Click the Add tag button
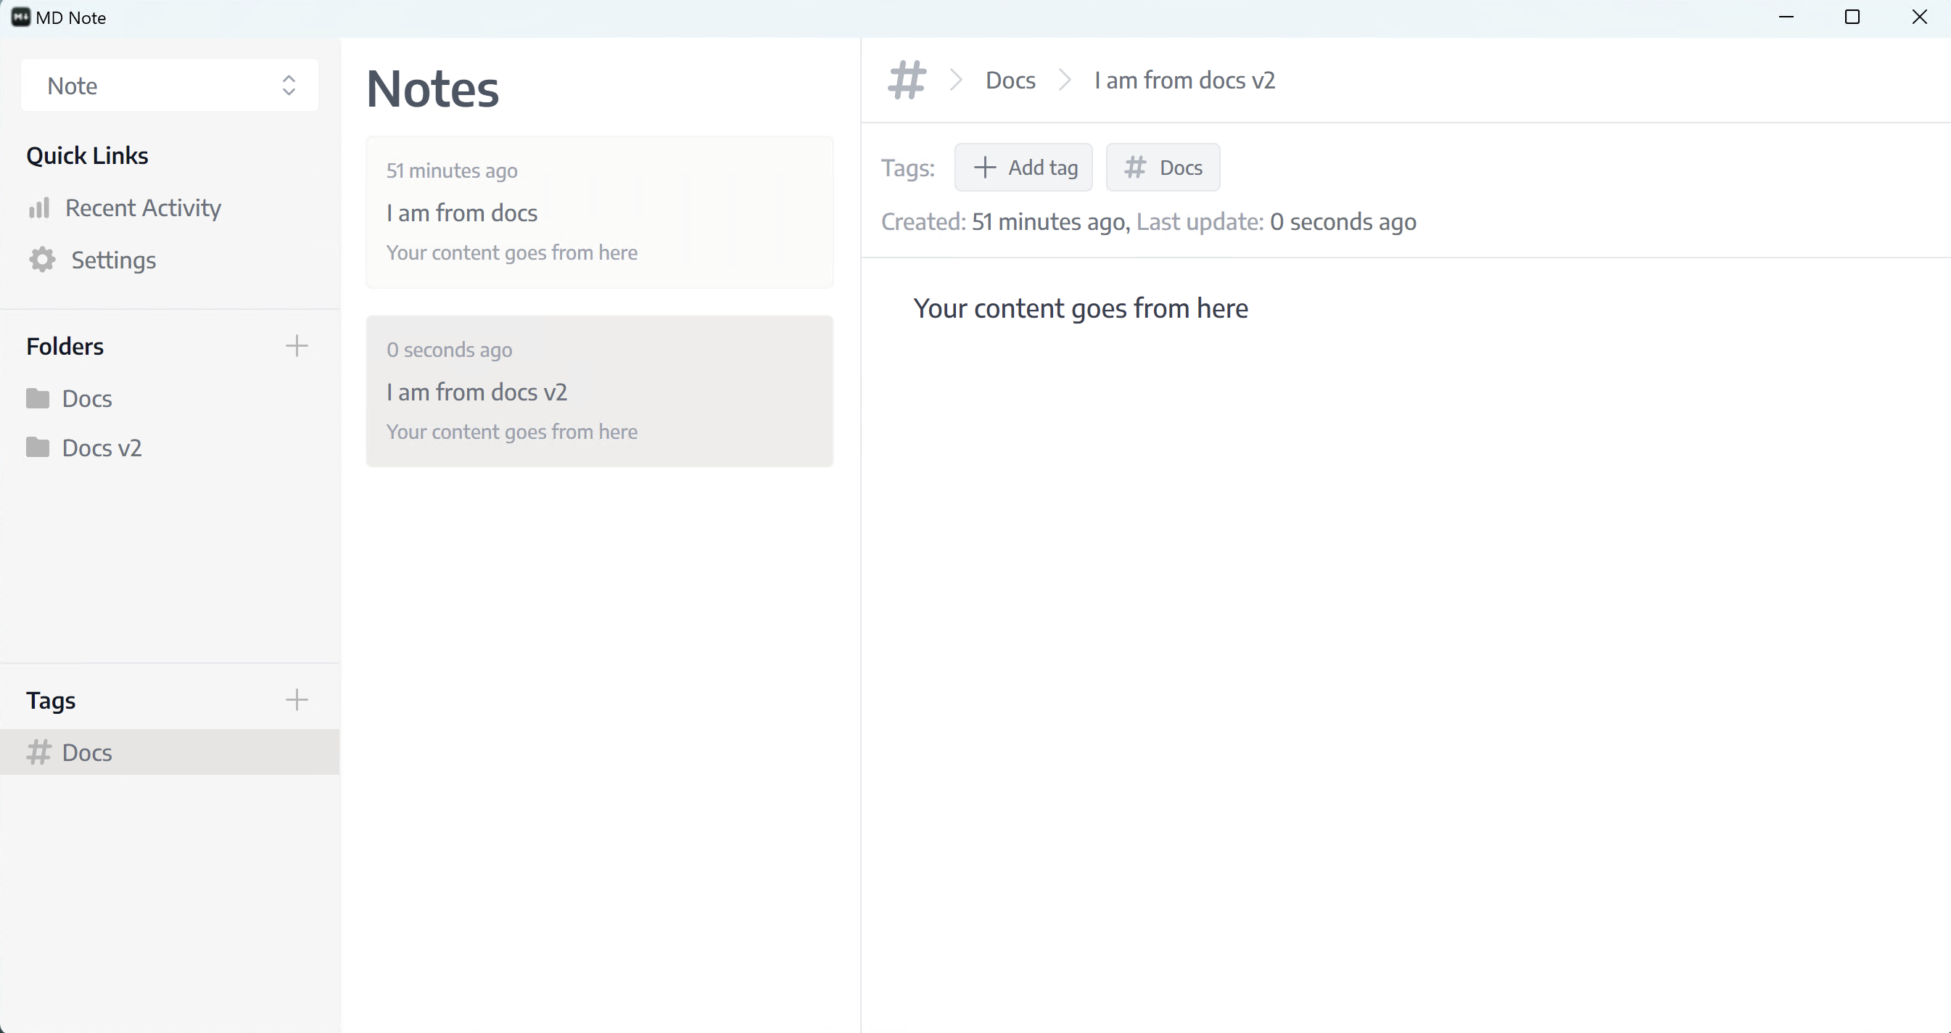This screenshot has height=1033, width=1951. coord(1024,167)
